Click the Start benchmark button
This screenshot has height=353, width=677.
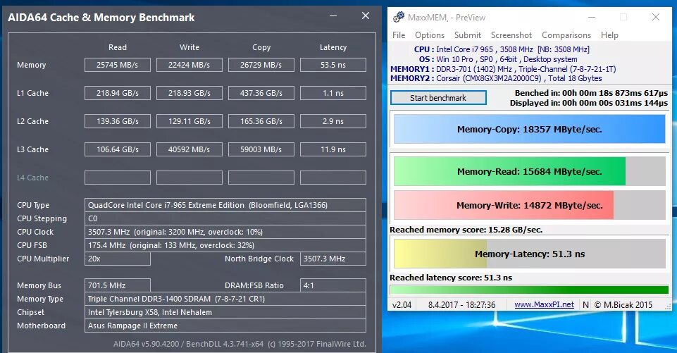click(x=438, y=98)
